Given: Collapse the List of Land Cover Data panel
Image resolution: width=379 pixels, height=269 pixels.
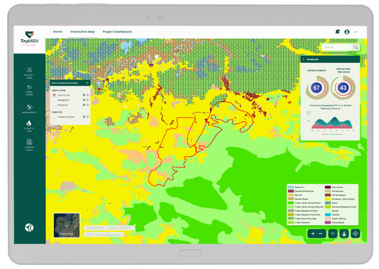Looking at the screenshot, I should click(x=87, y=83).
